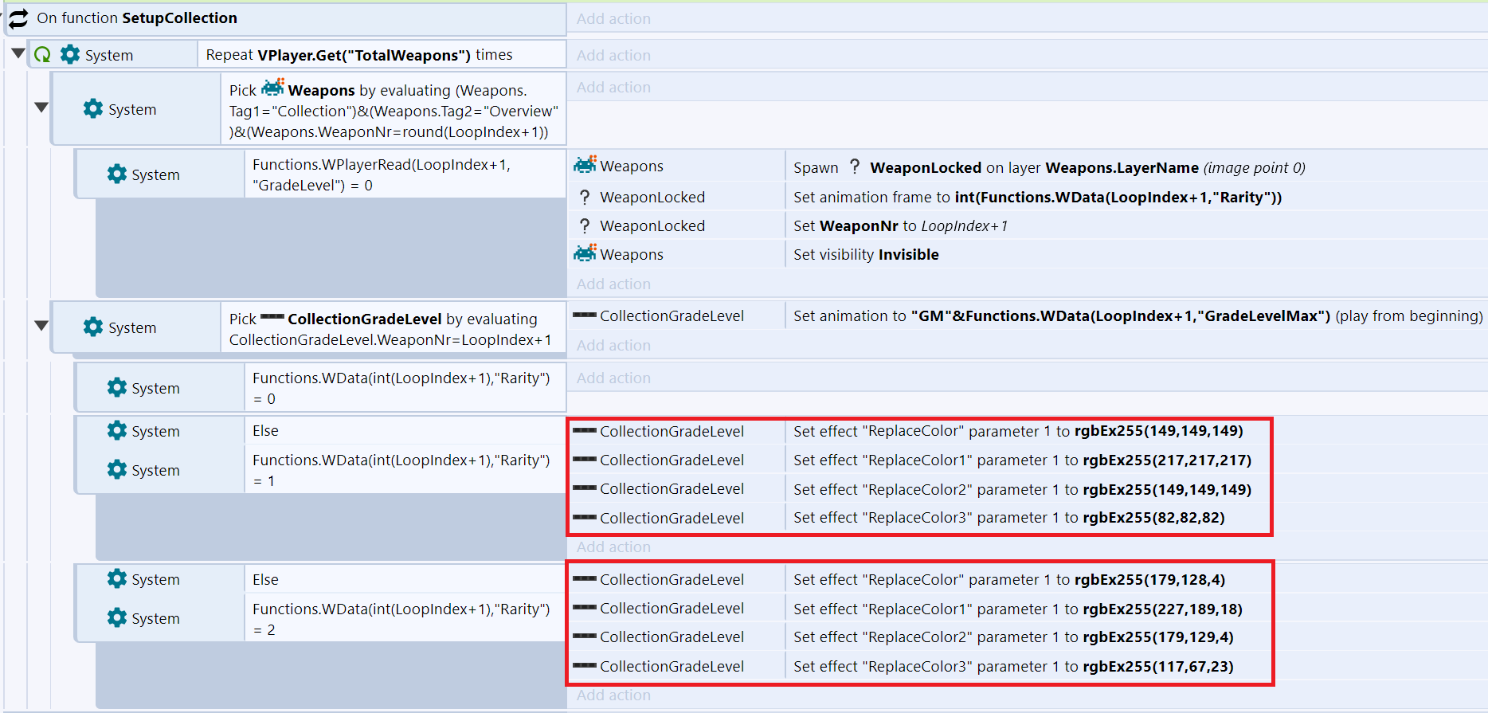This screenshot has width=1488, height=713.
Task: Select the Repeat VPlayer.Get("TotalWeapons") times condition
Action: [382, 54]
